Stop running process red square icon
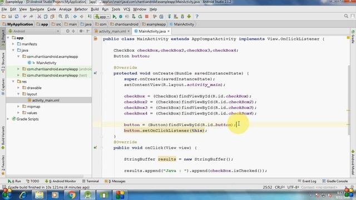The height and width of the screenshot is (200, 356). pyautogui.click(x=147, y=16)
